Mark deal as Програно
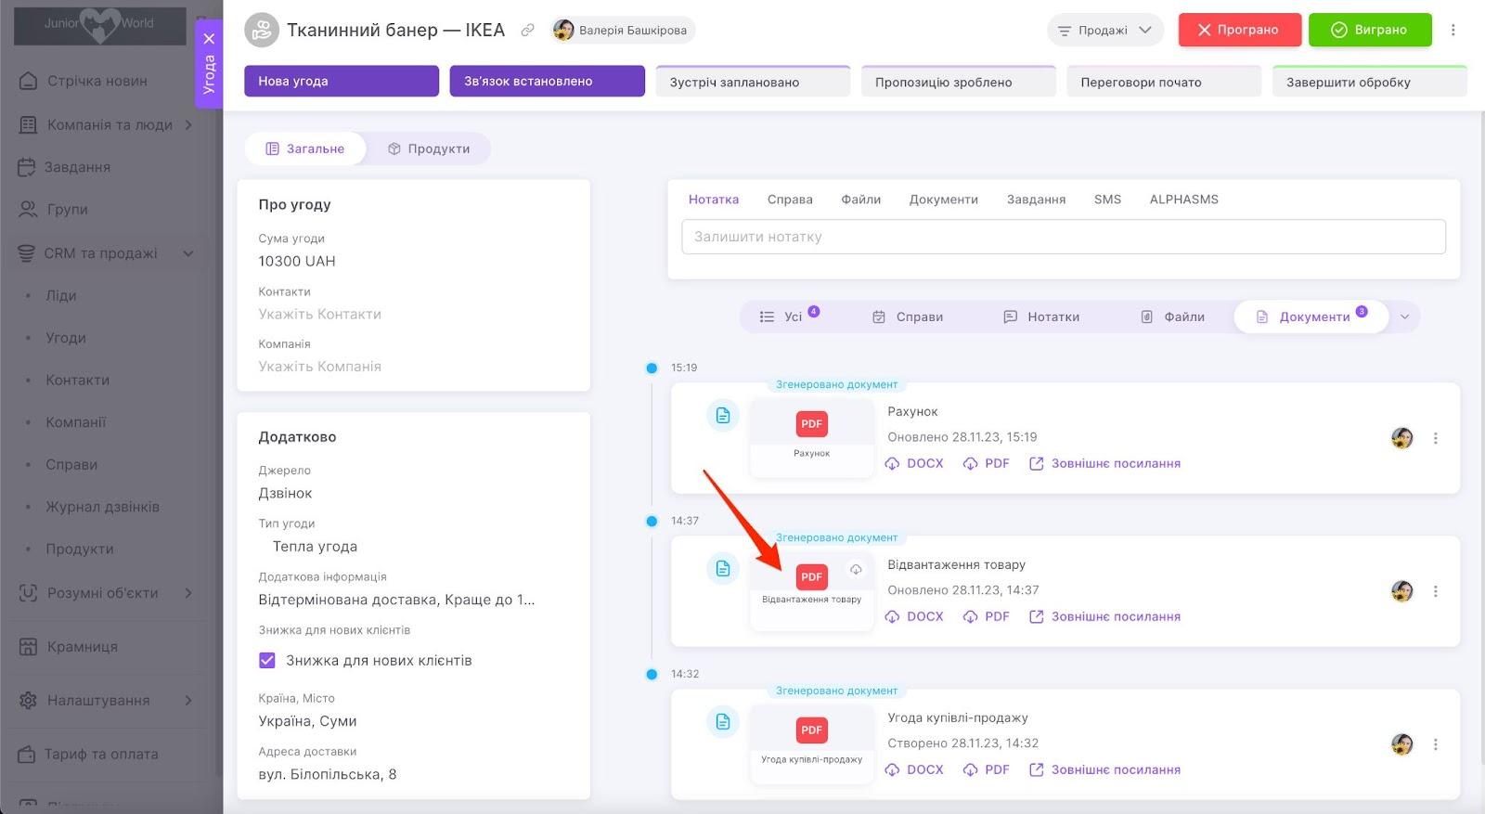The width and height of the screenshot is (1485, 814). point(1240,30)
